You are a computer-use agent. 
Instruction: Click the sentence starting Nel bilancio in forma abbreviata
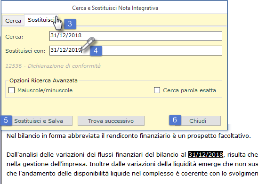(x=129, y=136)
